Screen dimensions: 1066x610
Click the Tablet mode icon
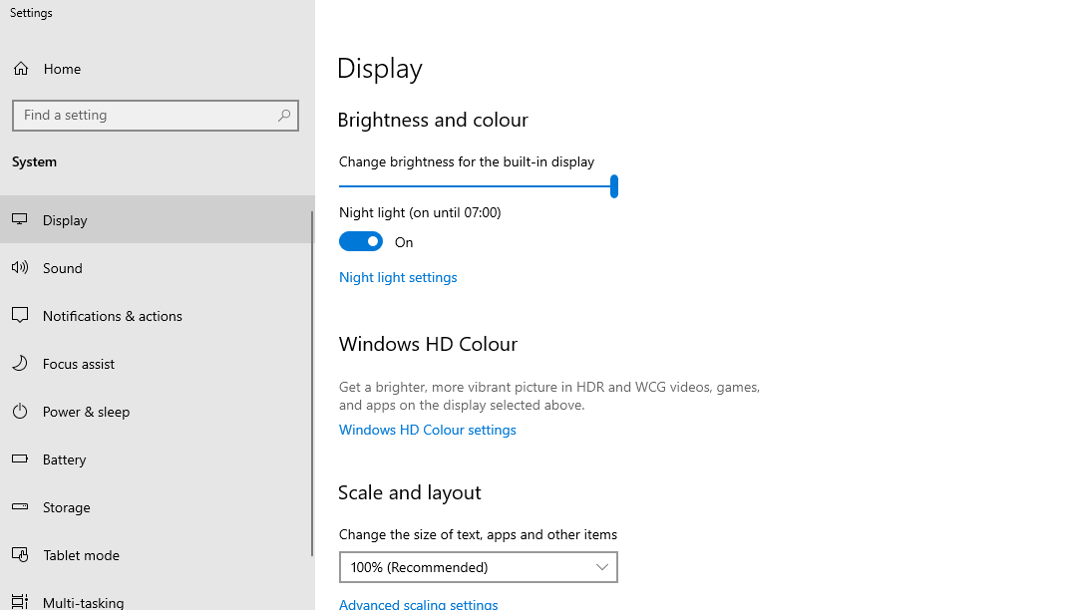(20, 554)
